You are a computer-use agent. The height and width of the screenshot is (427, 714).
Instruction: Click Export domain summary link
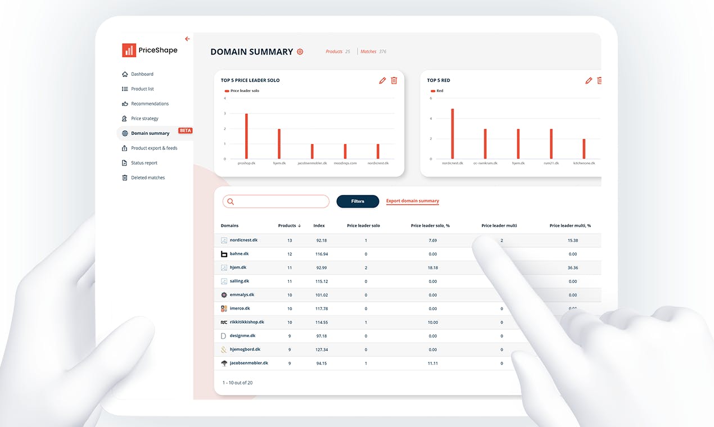[413, 201]
